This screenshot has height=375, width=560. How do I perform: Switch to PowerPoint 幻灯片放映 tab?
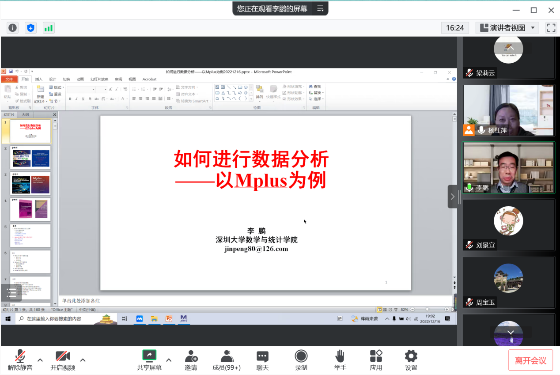click(x=99, y=79)
